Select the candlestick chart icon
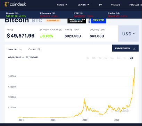 click(39, 49)
